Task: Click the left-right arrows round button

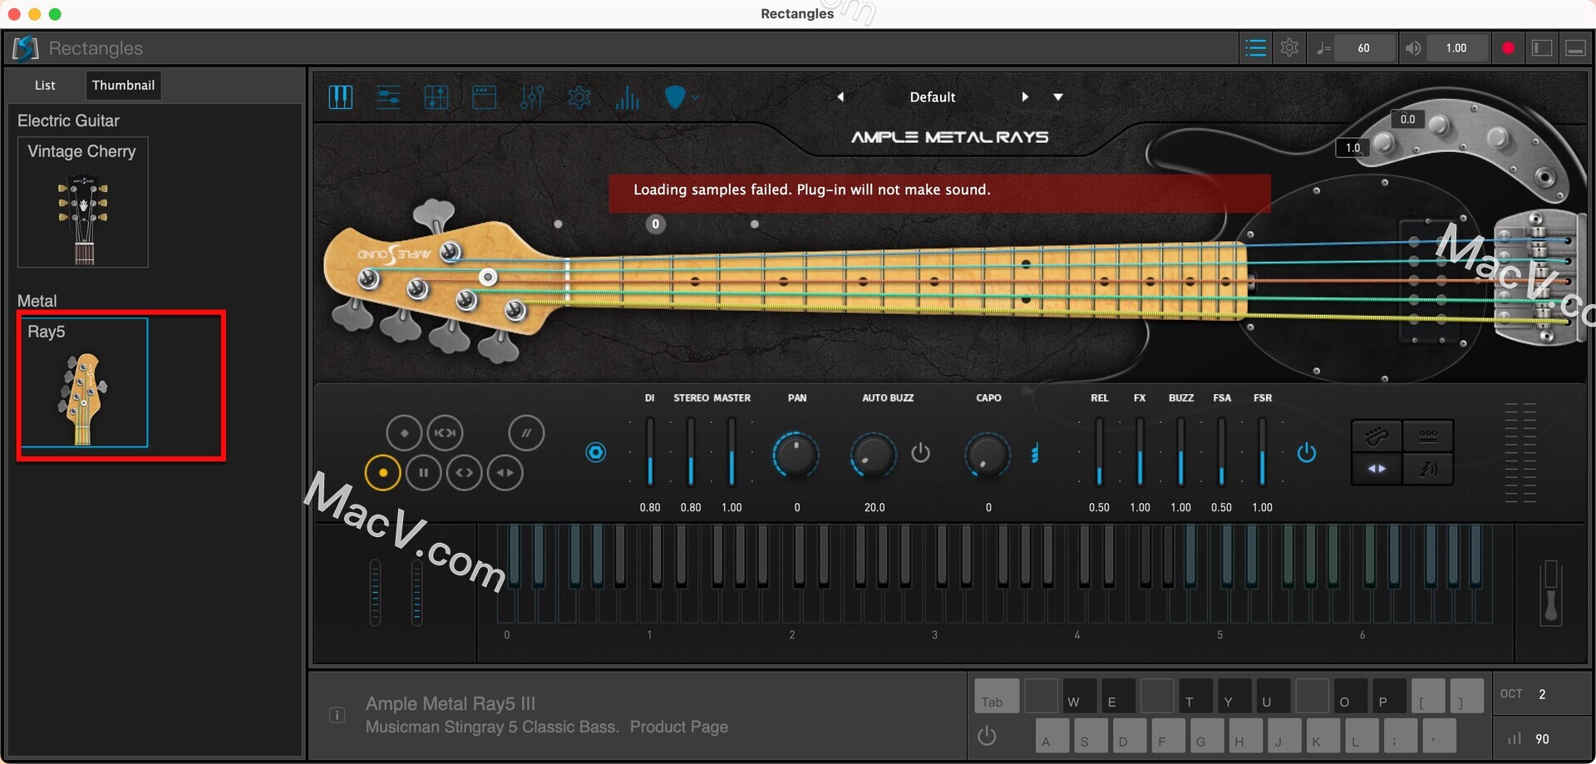Action: click(x=505, y=473)
